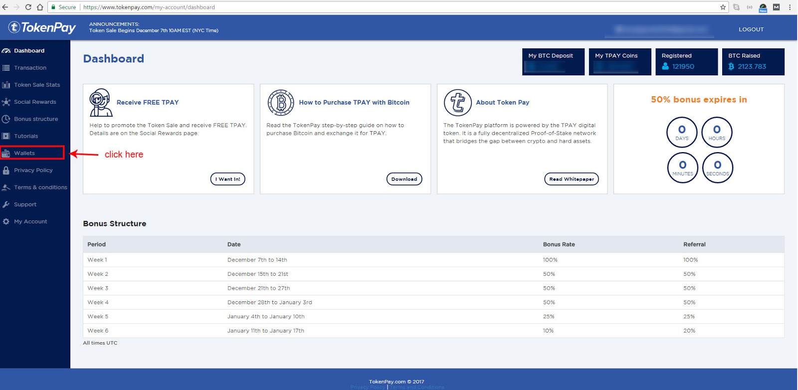Click the January 11th to January 17th cell
Image resolution: width=798 pixels, height=390 pixels.
click(266, 331)
